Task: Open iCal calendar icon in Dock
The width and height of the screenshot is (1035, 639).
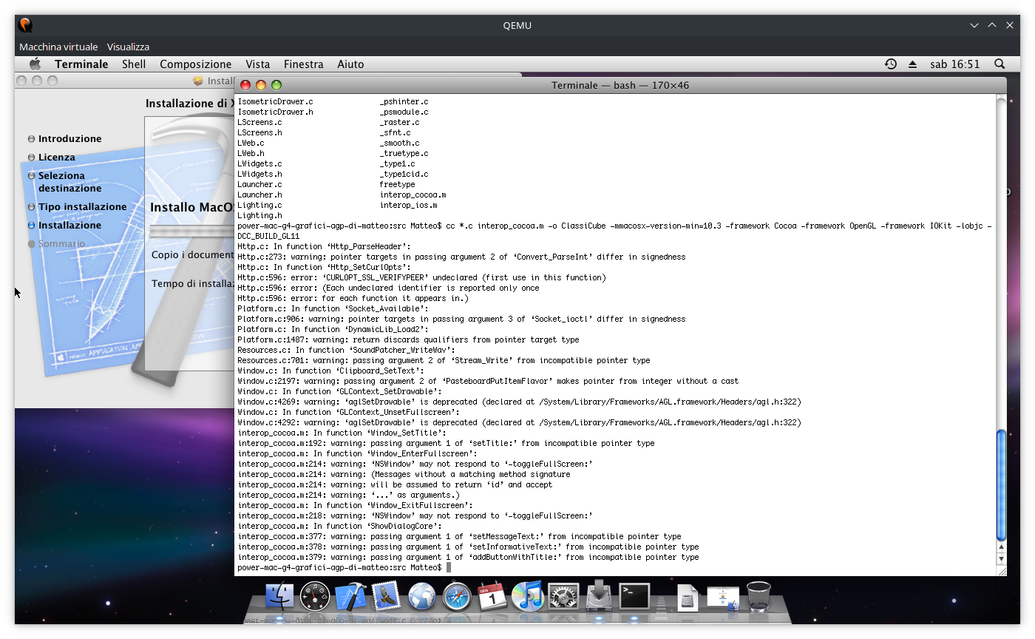Action: 492,595
